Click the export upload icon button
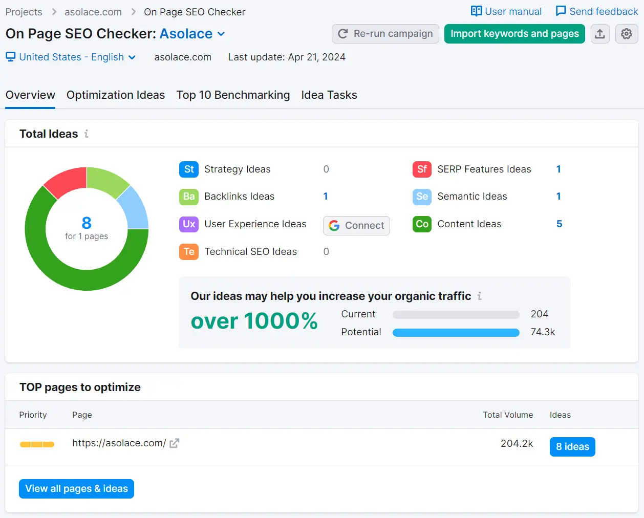Screen dimensions: 644x518 click(600, 34)
